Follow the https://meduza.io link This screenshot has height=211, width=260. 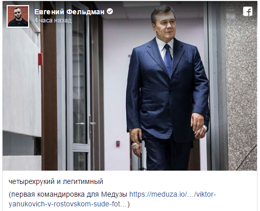click(x=173, y=194)
